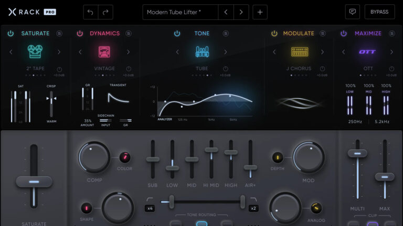Switch to previous Modulate module type
The height and width of the screenshot is (226, 403).
(x=274, y=52)
